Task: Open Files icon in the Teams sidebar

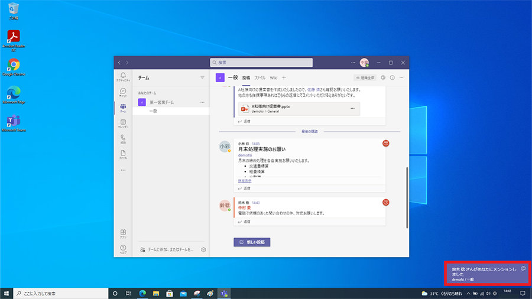Action: pos(123,155)
